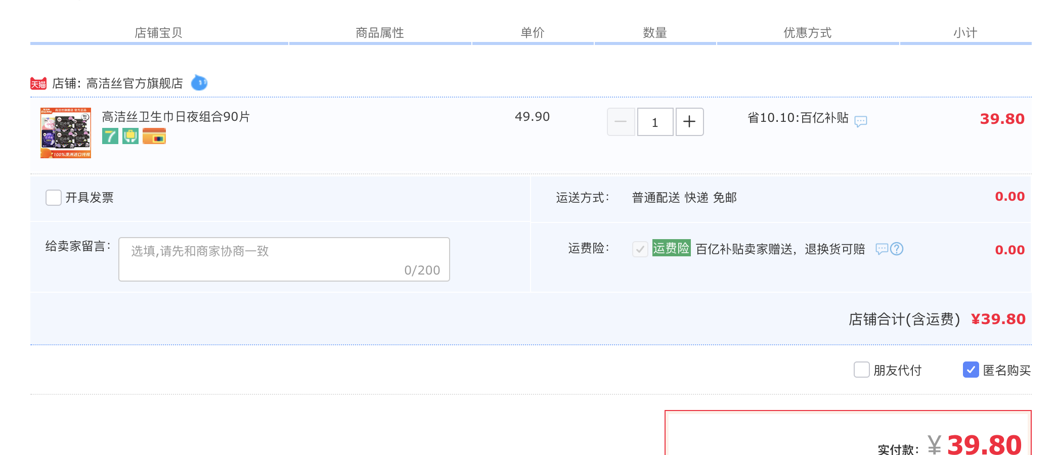
Task: Click the 店铺宝贝 column header
Action: (x=158, y=33)
